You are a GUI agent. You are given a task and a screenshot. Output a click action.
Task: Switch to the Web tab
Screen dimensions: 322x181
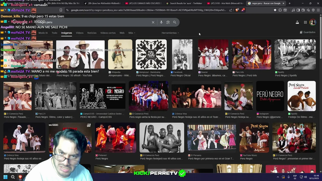point(122,33)
